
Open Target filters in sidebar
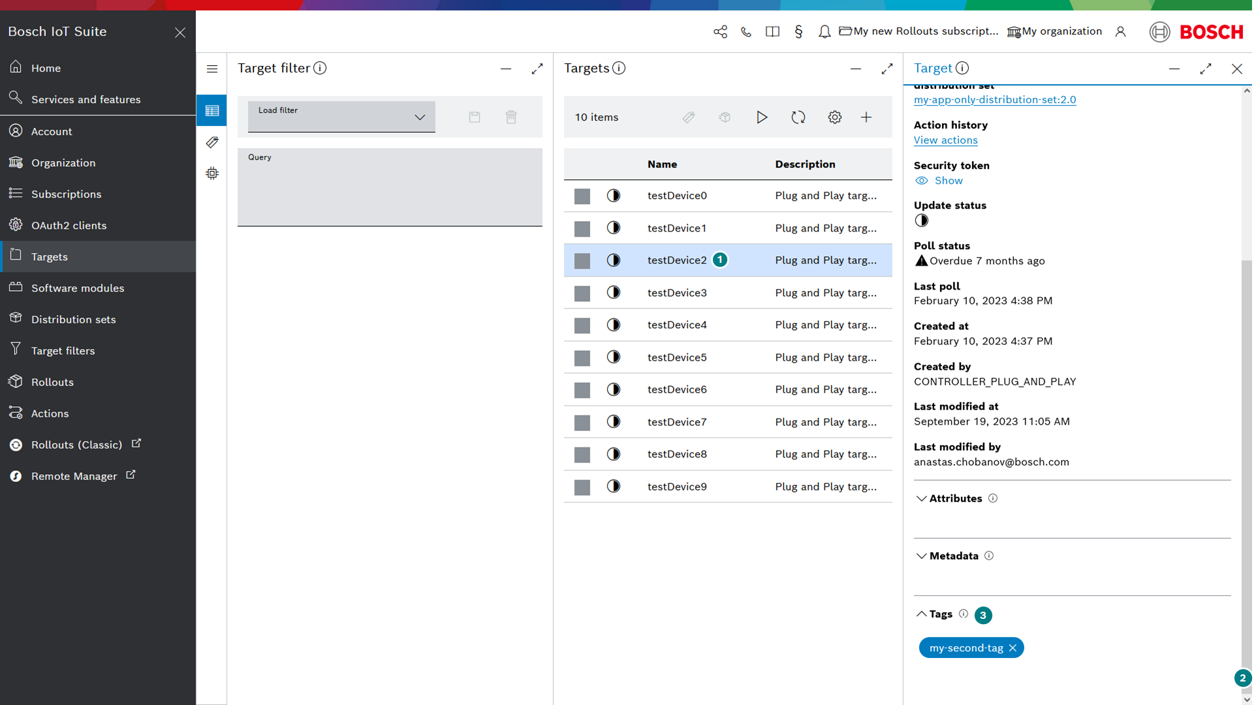[98, 350]
